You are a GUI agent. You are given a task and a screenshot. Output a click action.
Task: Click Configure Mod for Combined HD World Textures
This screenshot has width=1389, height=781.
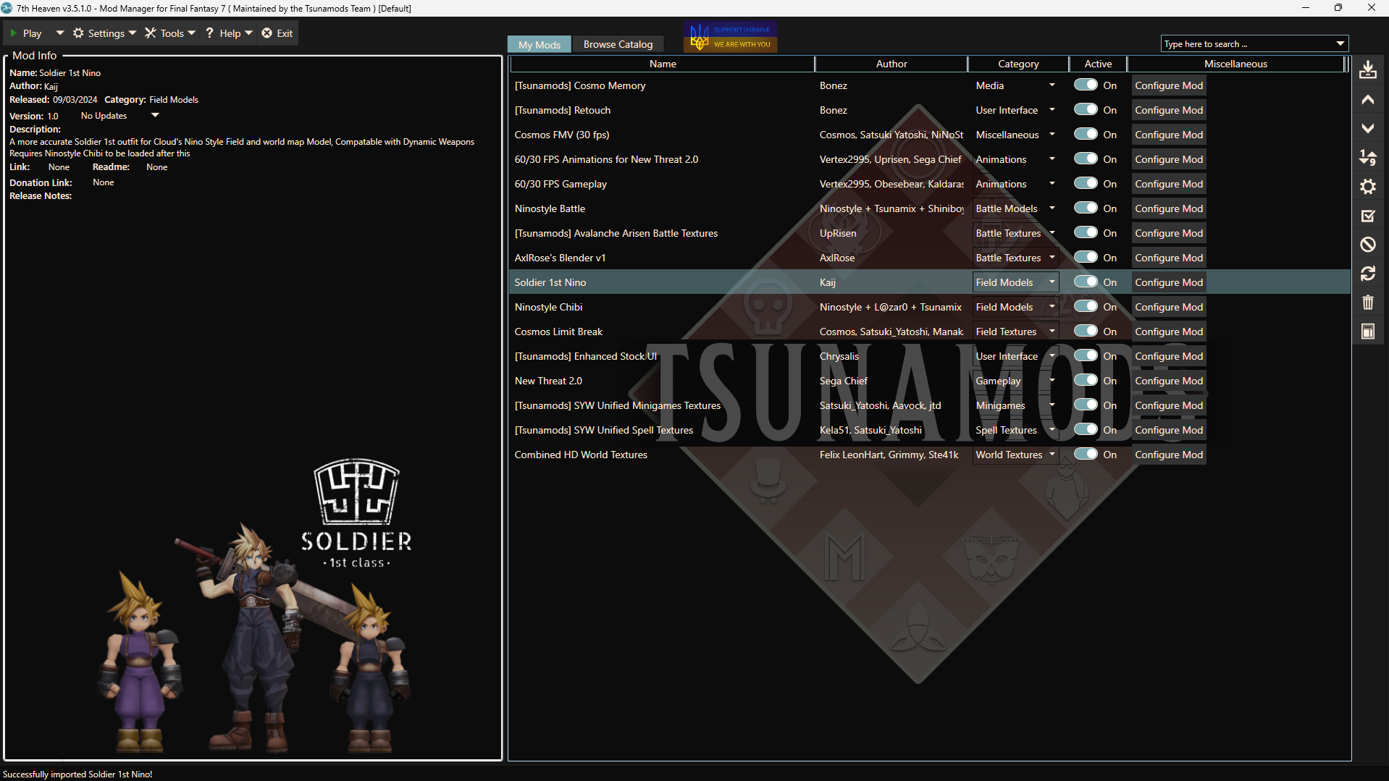[x=1168, y=455]
